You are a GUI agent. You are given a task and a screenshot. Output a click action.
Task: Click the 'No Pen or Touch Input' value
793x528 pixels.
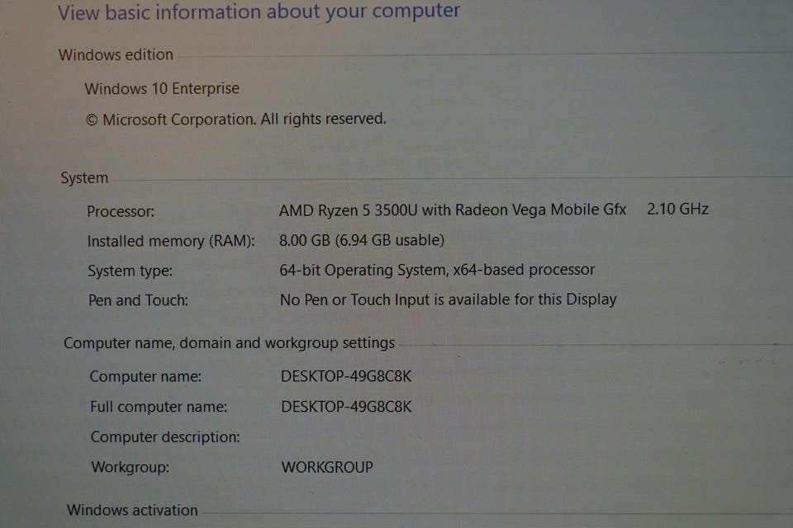coord(448,299)
